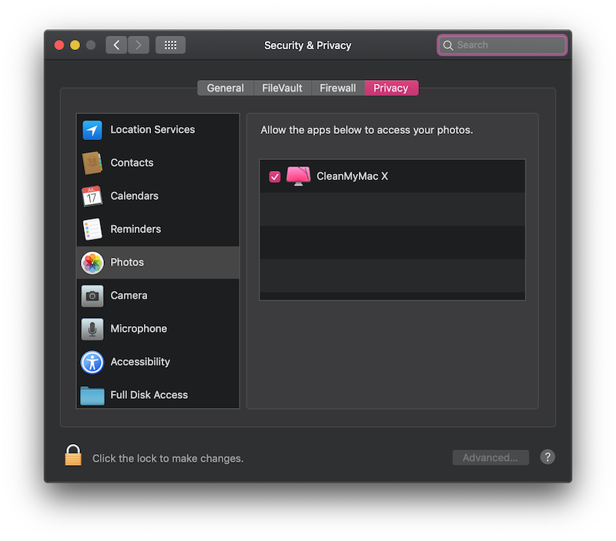The height and width of the screenshot is (541, 616).
Task: Click the CleanMyMac X app icon
Action: point(298,176)
